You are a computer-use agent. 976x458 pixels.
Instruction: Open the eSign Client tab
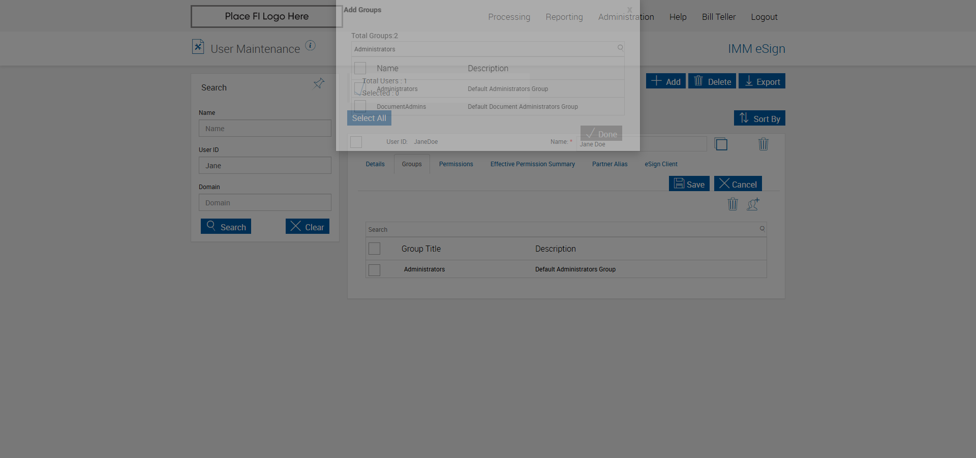[x=661, y=164]
